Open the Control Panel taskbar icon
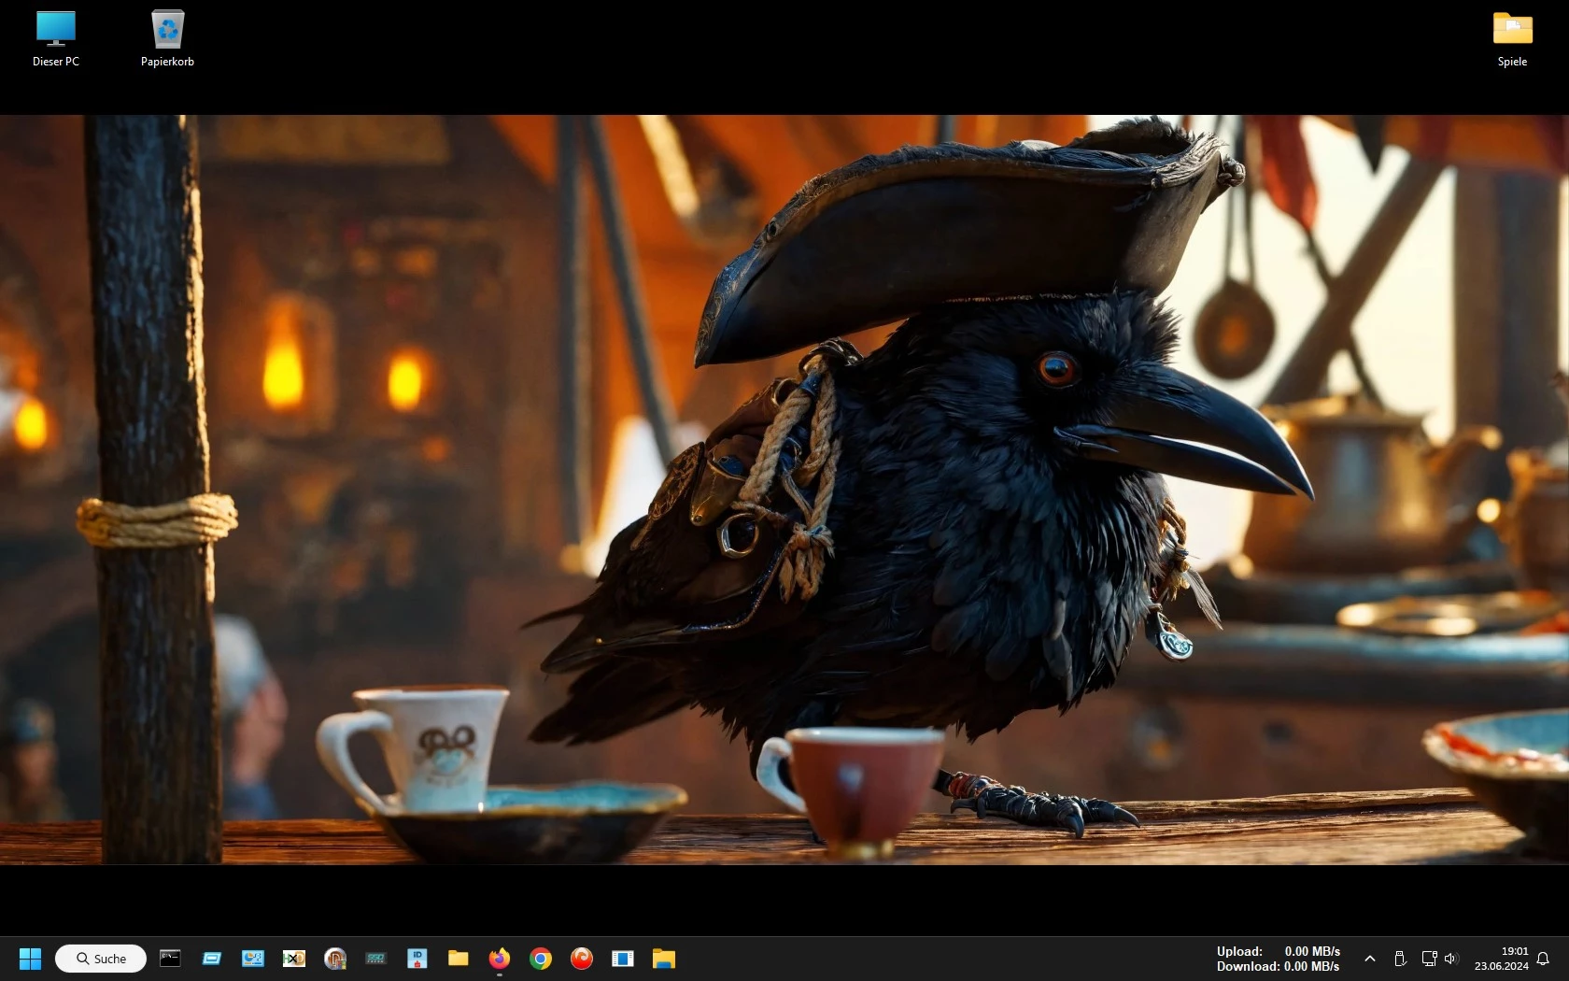This screenshot has height=981, width=1569. point(252,958)
